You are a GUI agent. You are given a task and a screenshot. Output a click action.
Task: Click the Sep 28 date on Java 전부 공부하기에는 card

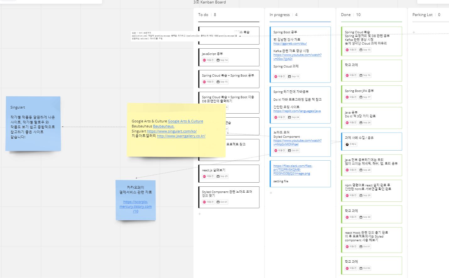click(365, 170)
